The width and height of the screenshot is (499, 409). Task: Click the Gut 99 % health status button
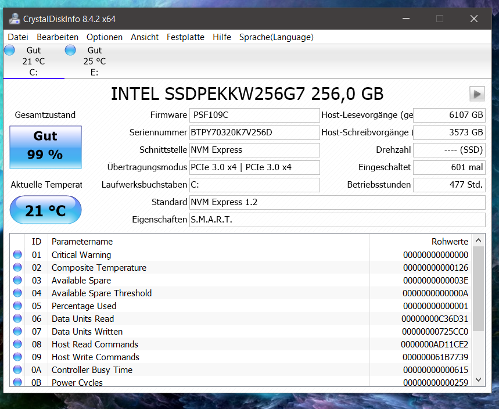tap(45, 147)
